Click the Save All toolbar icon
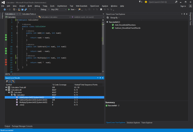This screenshot has height=132, width=193. click(x=26, y=9)
